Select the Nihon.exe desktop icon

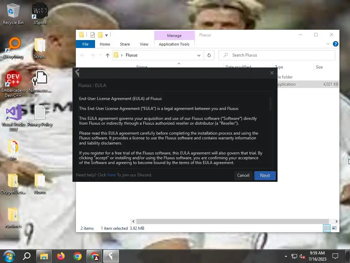point(40,82)
